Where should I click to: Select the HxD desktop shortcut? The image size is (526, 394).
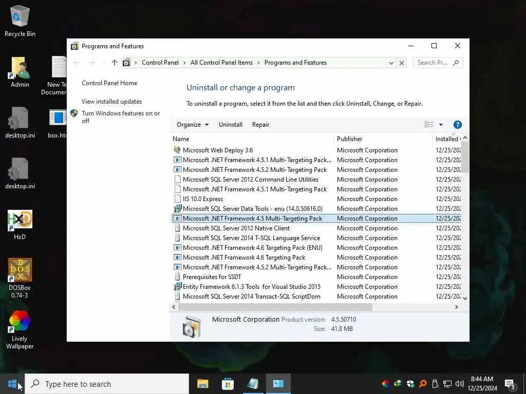tap(20, 225)
